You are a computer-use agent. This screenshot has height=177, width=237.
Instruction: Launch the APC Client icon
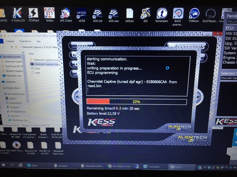66,14
